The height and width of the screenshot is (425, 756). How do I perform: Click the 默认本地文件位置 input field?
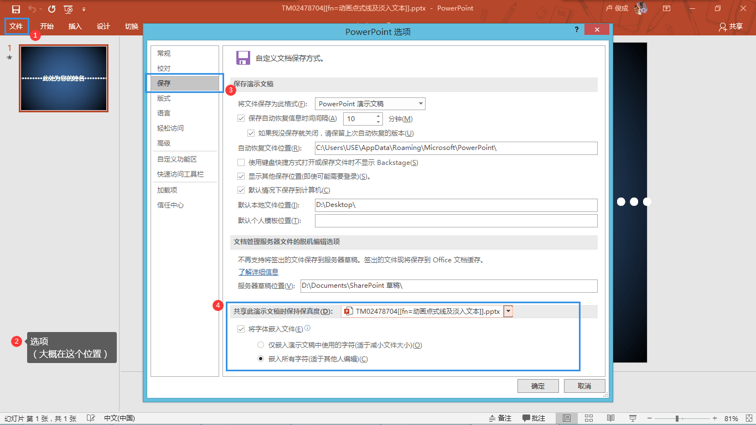(455, 205)
